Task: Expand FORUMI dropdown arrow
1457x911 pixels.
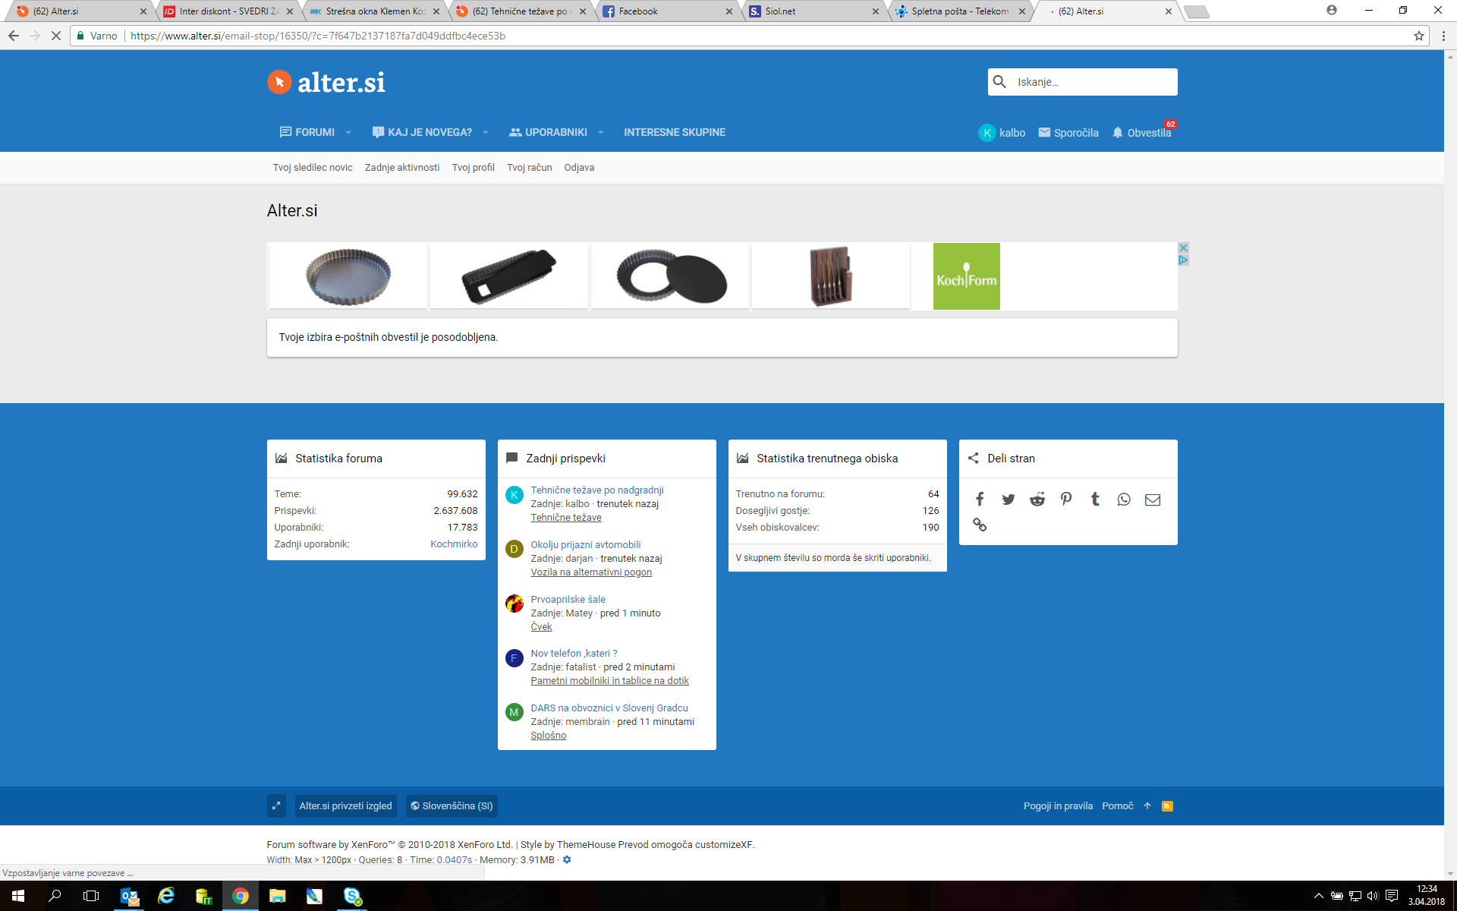Action: [348, 132]
